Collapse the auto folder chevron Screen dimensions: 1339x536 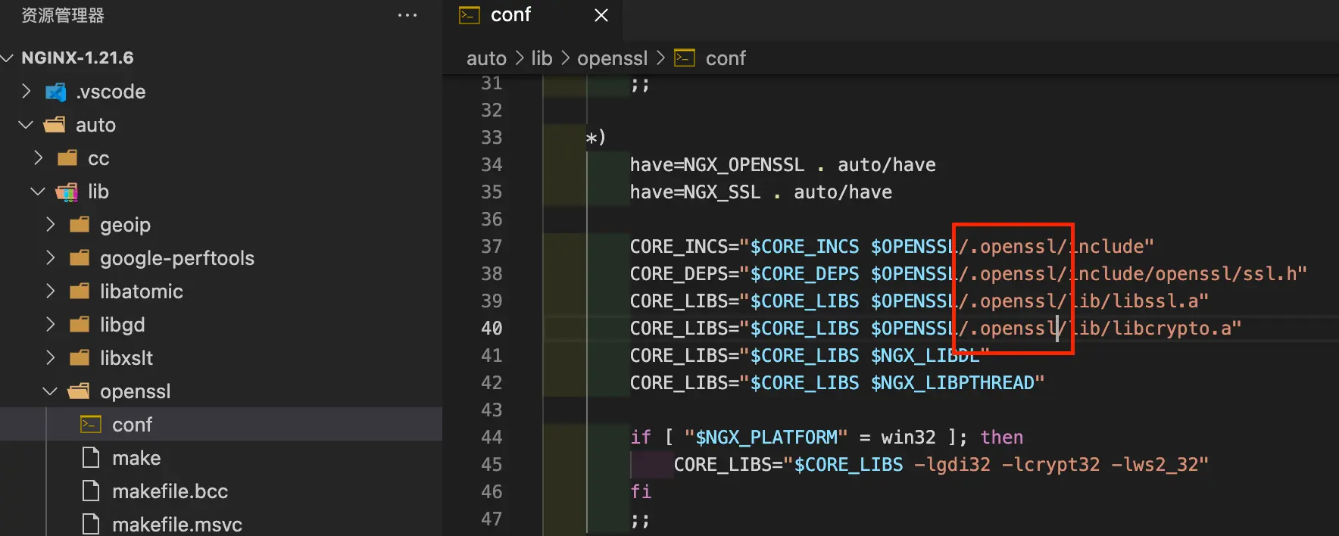(27, 125)
